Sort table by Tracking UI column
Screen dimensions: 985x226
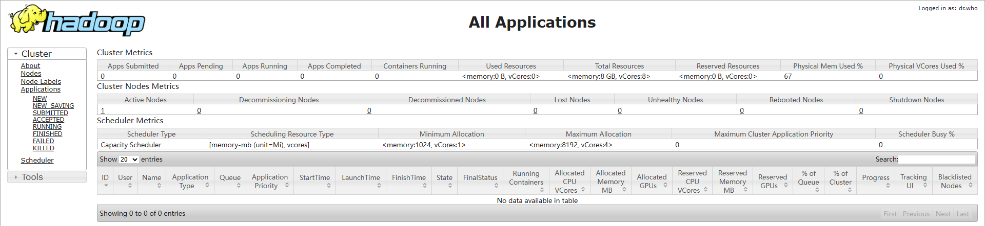(x=913, y=180)
